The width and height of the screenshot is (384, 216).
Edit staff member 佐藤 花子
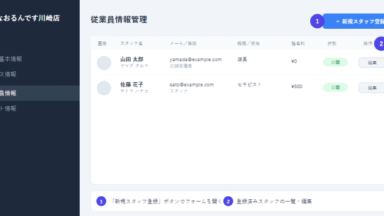pyautogui.click(x=371, y=88)
